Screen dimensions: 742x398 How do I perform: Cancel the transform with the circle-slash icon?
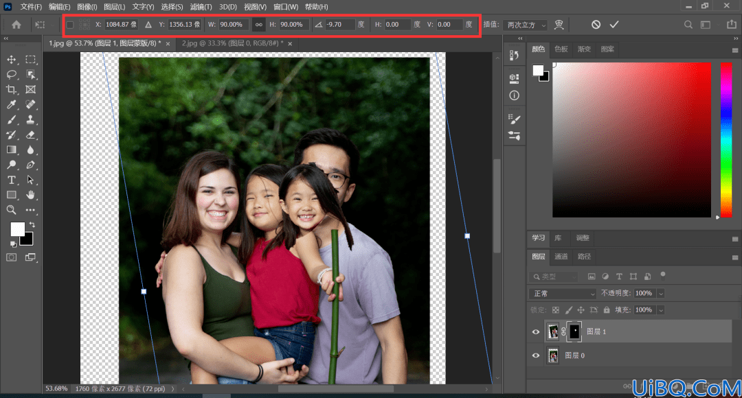click(x=596, y=25)
